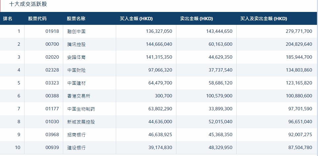Viewport: 318px width, 156px height.
Task: Select stock code 01030
Action: (x=52, y=122)
